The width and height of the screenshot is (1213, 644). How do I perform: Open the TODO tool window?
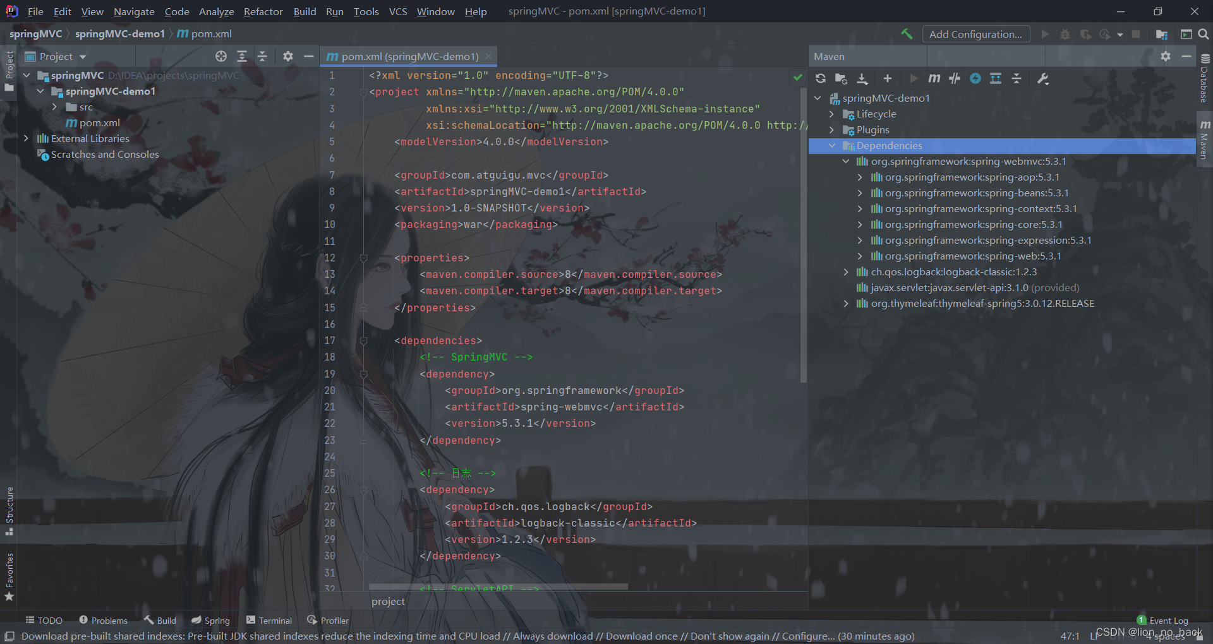click(44, 621)
